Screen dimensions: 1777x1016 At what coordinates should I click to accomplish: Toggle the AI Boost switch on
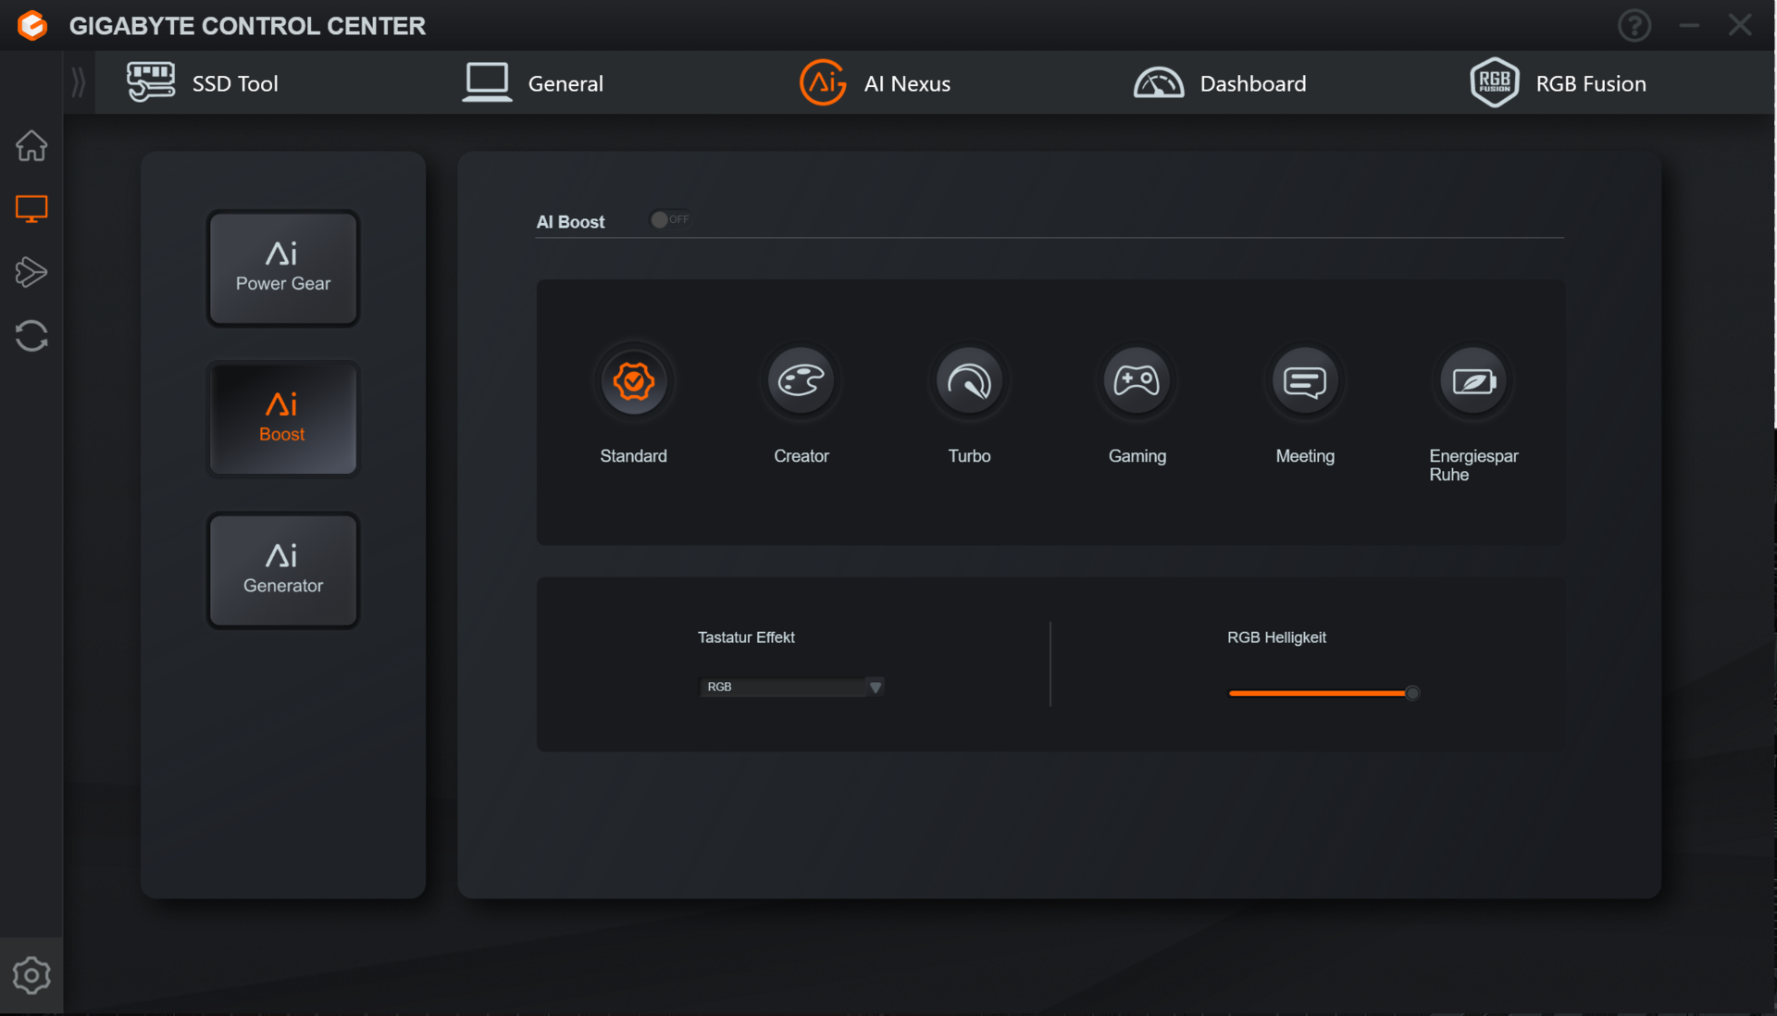point(670,219)
